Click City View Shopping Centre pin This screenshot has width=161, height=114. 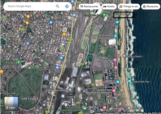tap(57, 68)
